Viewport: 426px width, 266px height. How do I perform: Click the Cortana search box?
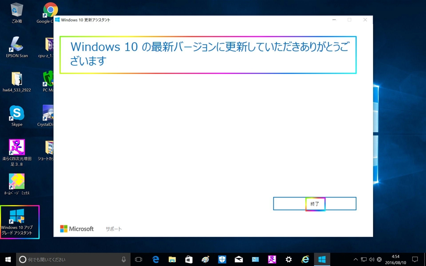pyautogui.click(x=73, y=259)
